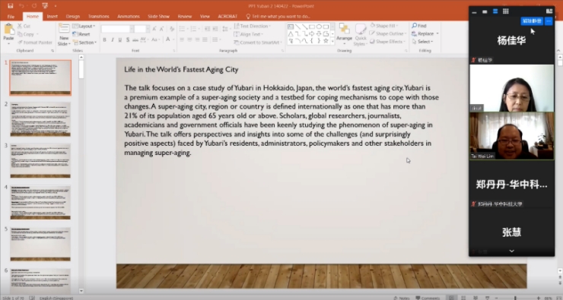The height and width of the screenshot is (300, 563).
Task: Switch video panel to gallery grid view
Action: pyautogui.click(x=505, y=11)
